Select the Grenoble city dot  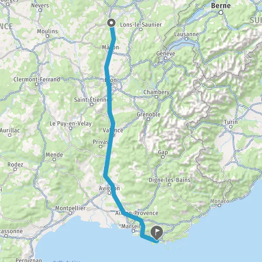(148, 119)
